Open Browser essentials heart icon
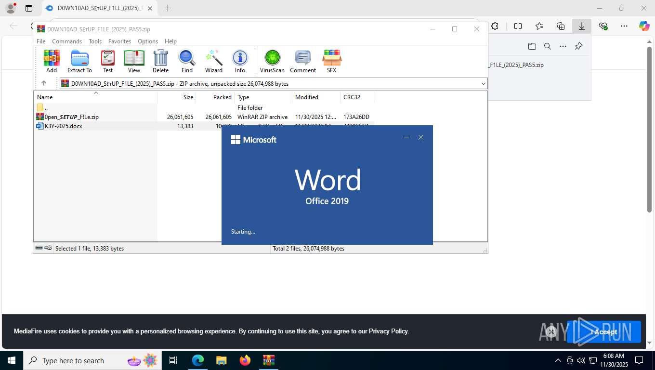 tap(603, 26)
